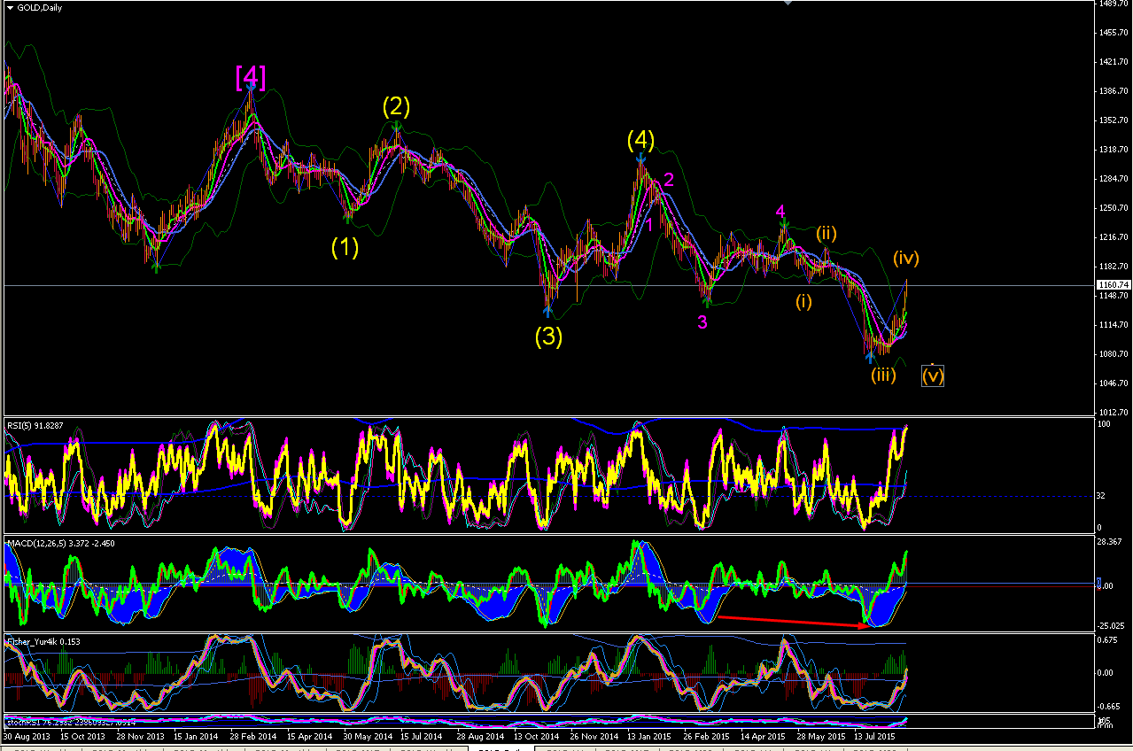
Task: Click the current price tag 1160.74
Action: tap(1113, 285)
